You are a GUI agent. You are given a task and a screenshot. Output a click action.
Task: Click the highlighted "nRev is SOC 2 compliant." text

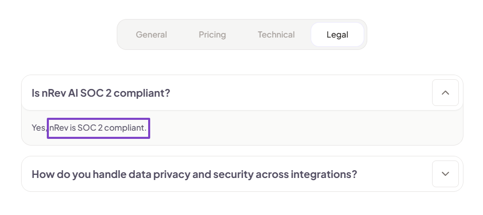(98, 128)
